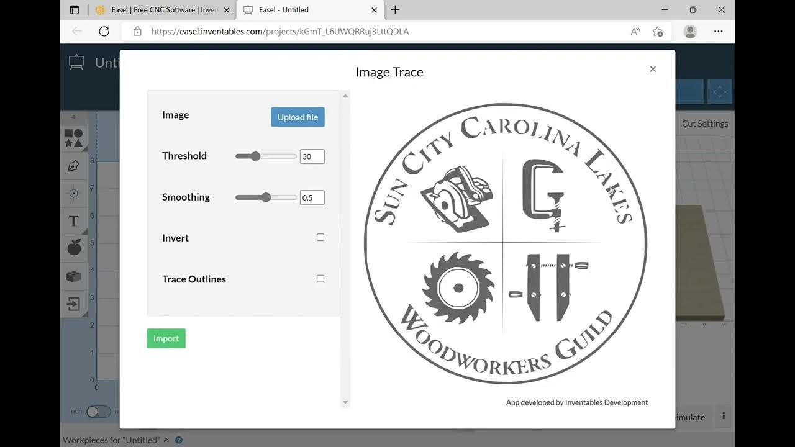Refresh the page
The width and height of the screenshot is (795, 447).
pyautogui.click(x=104, y=31)
